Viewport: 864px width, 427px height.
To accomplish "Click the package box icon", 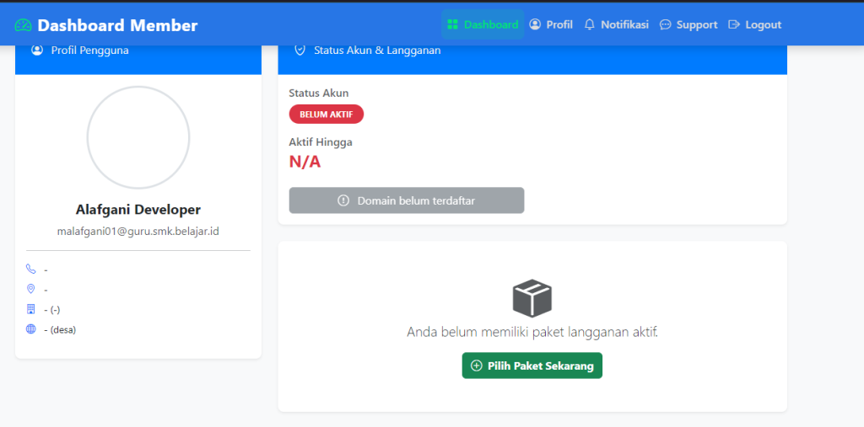I will [x=532, y=298].
